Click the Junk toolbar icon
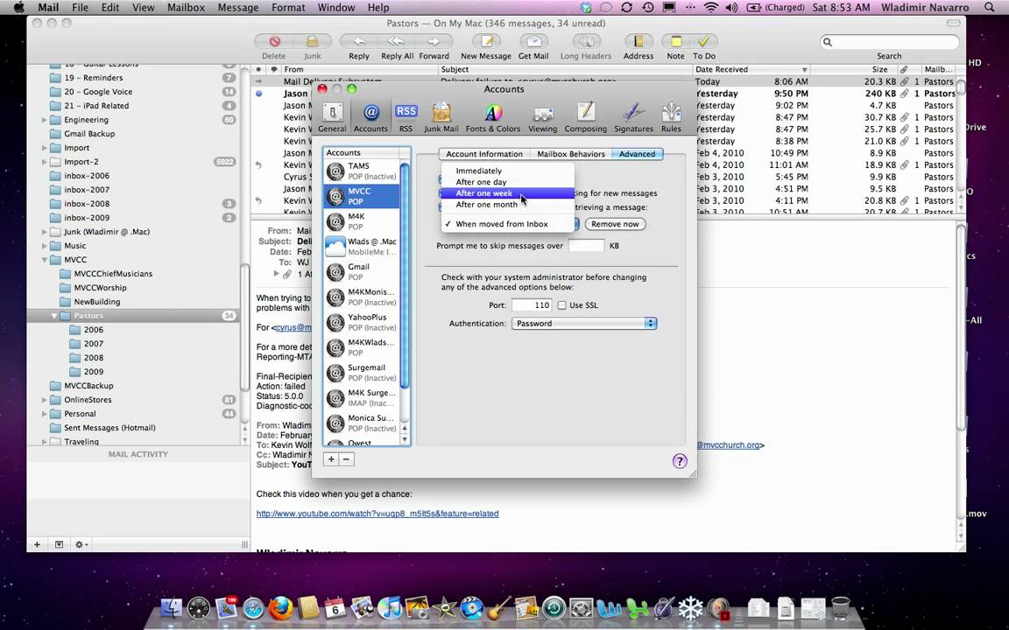 (x=312, y=41)
